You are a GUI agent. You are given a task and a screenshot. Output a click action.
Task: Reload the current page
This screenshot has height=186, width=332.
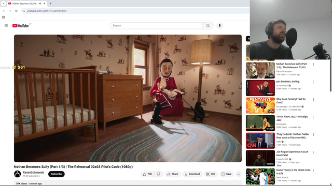pos(16,11)
